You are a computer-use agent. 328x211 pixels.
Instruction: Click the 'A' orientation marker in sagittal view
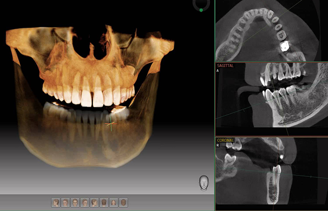coord(218,71)
